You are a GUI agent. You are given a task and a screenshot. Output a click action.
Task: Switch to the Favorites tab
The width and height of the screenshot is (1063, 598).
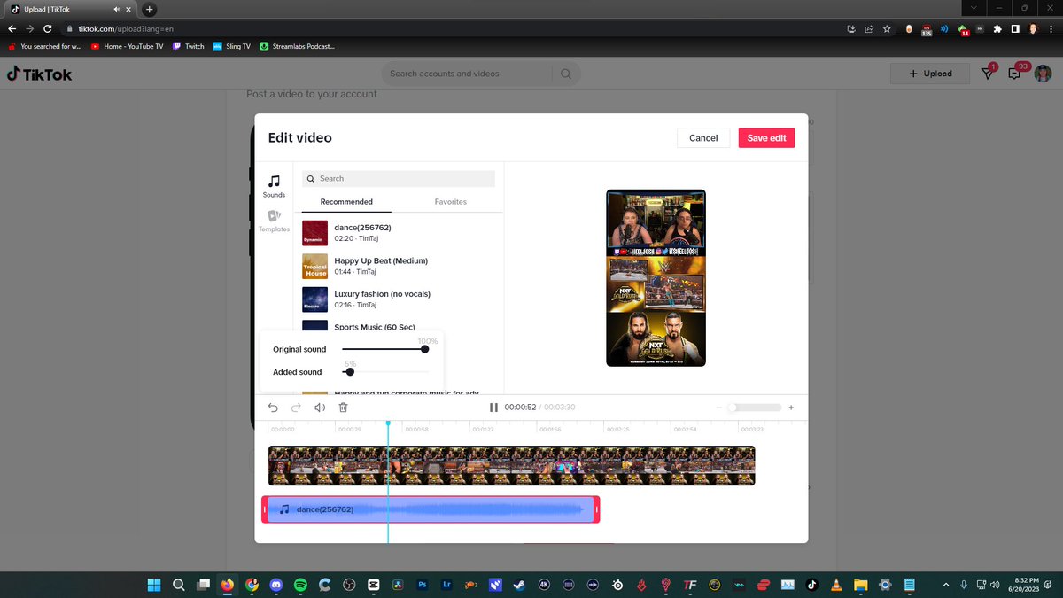coord(450,201)
